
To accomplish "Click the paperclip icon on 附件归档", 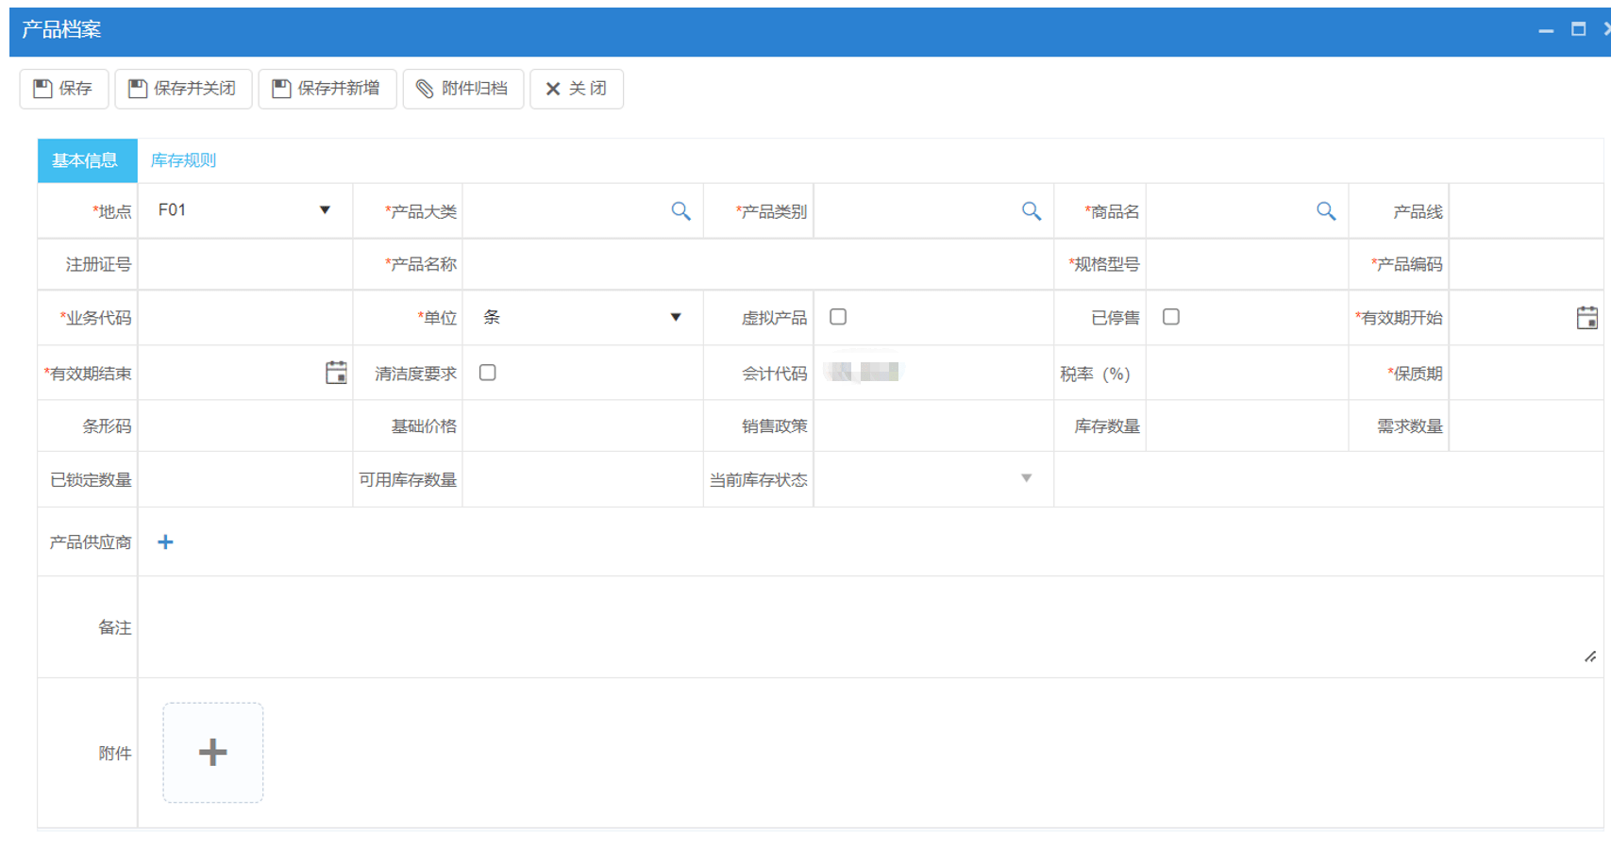I will point(424,88).
